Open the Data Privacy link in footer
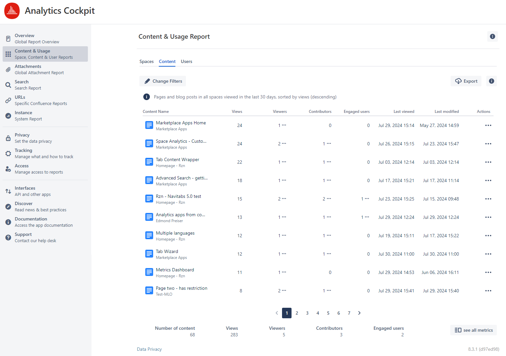The width and height of the screenshot is (506, 356). pyautogui.click(x=149, y=349)
